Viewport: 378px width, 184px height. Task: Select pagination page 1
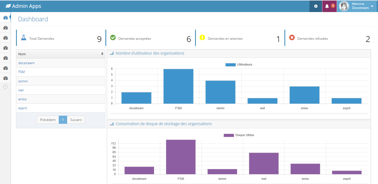click(x=63, y=120)
